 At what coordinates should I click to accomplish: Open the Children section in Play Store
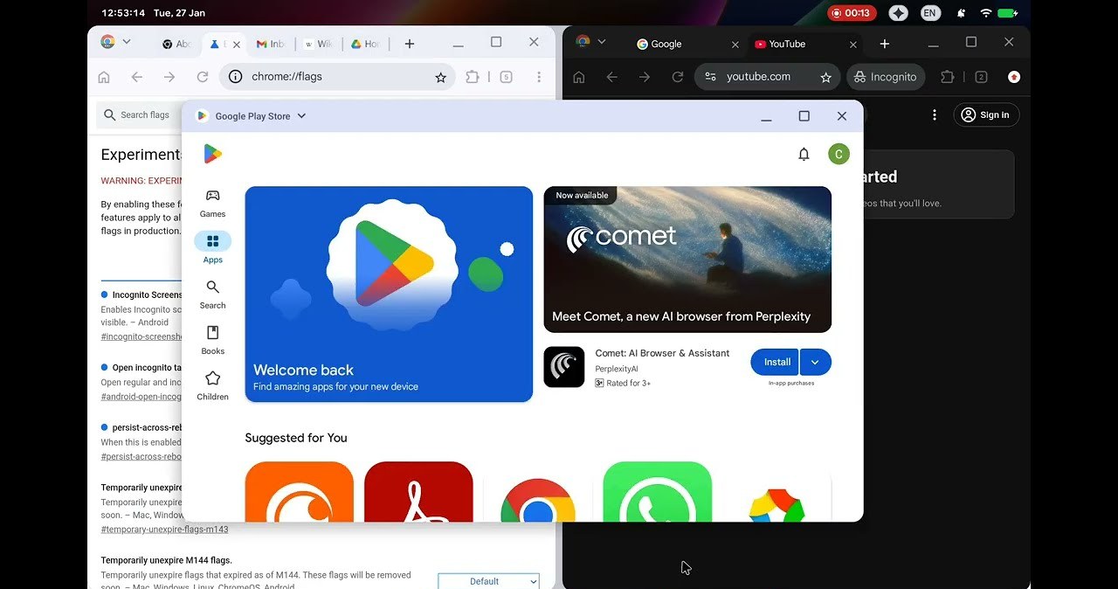pos(212,383)
